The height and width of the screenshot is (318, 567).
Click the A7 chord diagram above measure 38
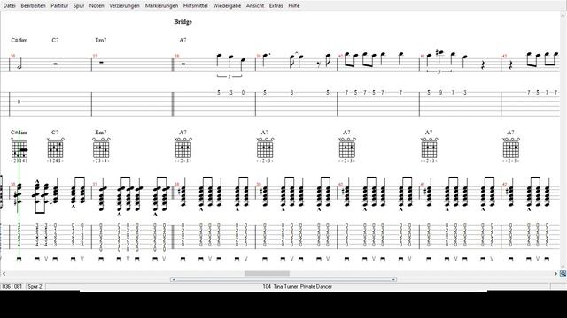[x=183, y=149]
